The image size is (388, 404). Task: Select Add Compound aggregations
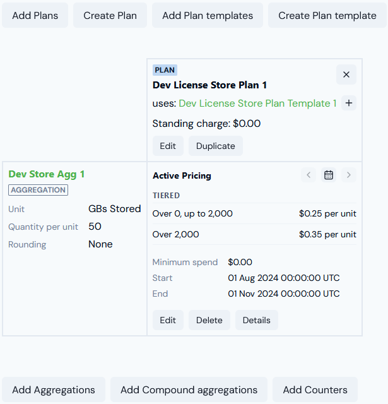point(189,389)
